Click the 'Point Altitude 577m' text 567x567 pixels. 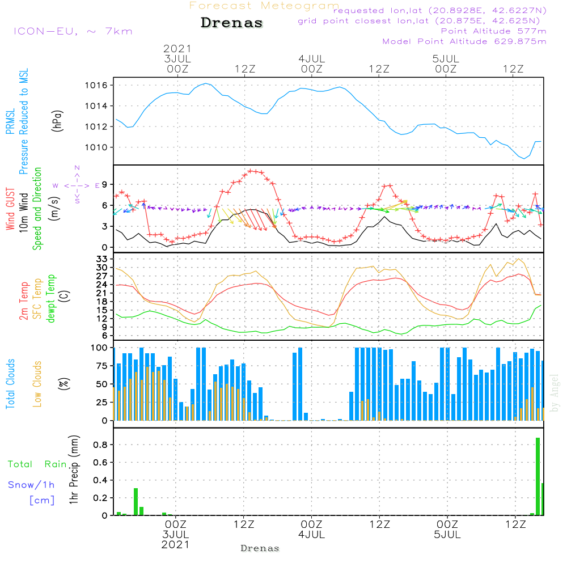tap(493, 31)
